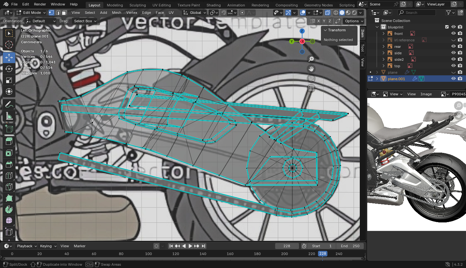Click the End frame field
The image size is (466, 268).
(350, 246)
